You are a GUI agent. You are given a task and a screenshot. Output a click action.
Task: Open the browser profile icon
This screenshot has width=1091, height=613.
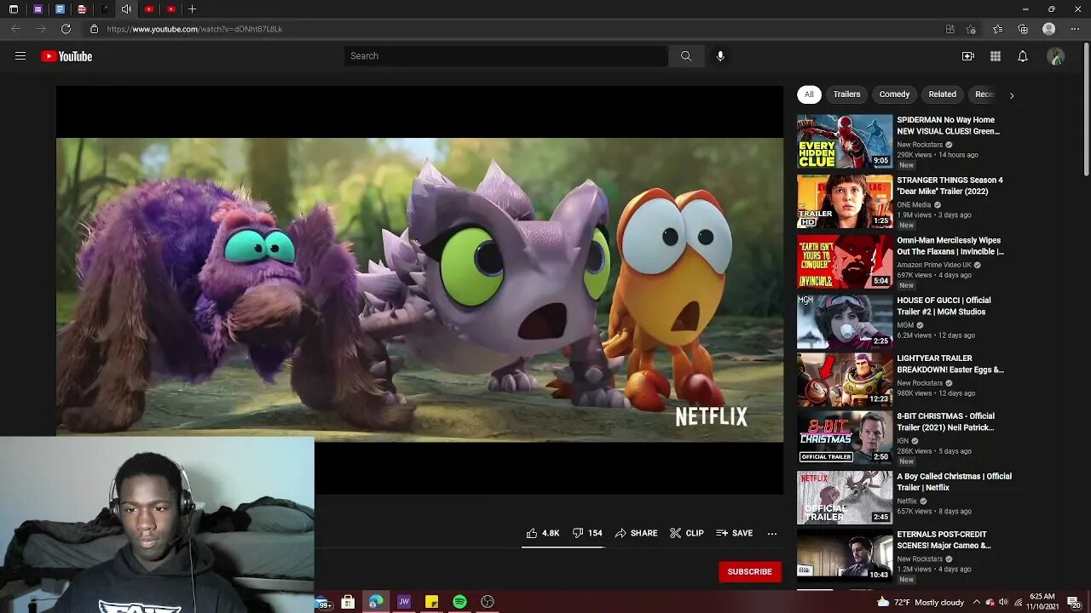1049,29
